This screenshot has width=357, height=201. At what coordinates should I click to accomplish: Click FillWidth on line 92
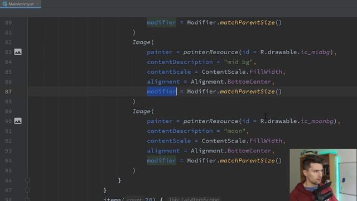[266, 141]
